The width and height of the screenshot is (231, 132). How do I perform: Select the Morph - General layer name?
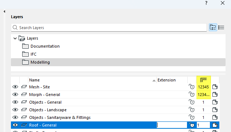[44, 95]
